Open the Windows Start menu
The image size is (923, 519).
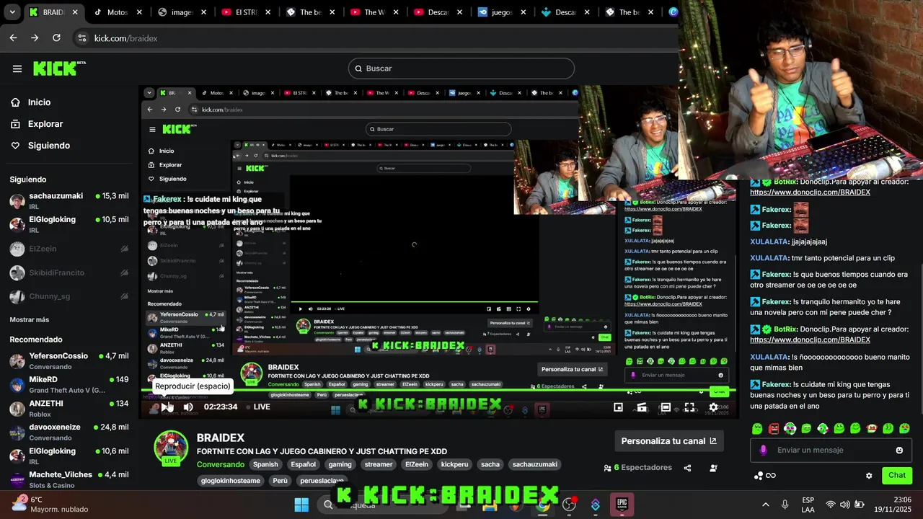pyautogui.click(x=301, y=505)
